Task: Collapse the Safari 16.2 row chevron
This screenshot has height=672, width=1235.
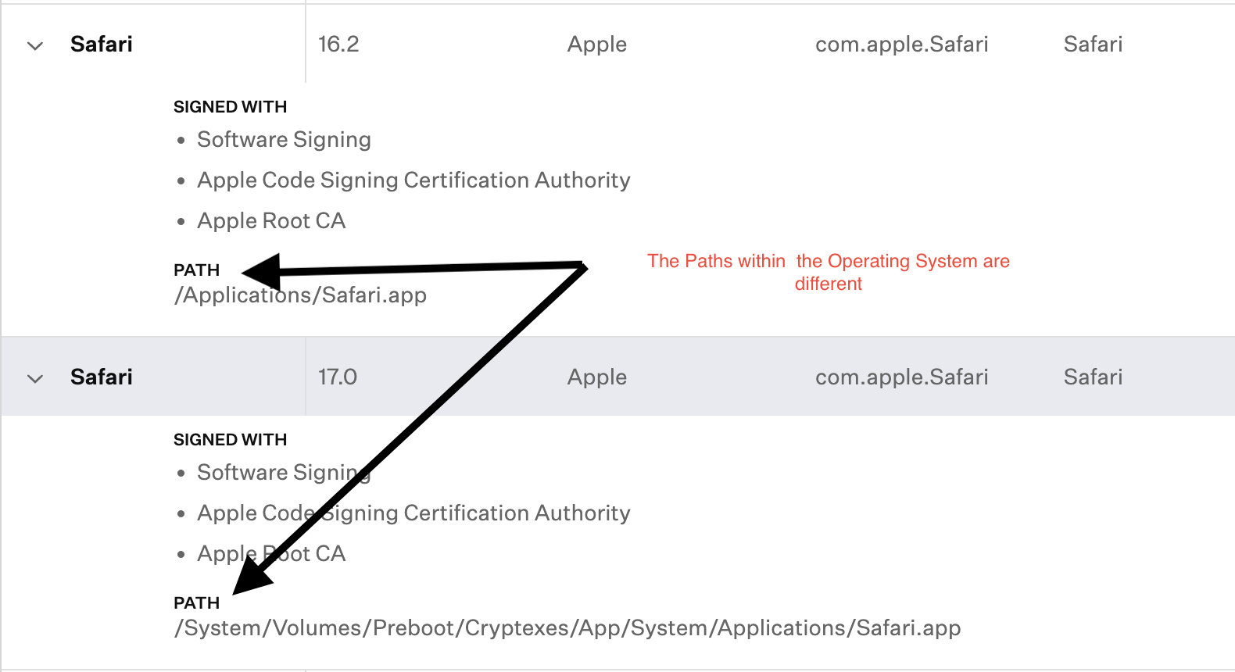Action: pos(35,46)
